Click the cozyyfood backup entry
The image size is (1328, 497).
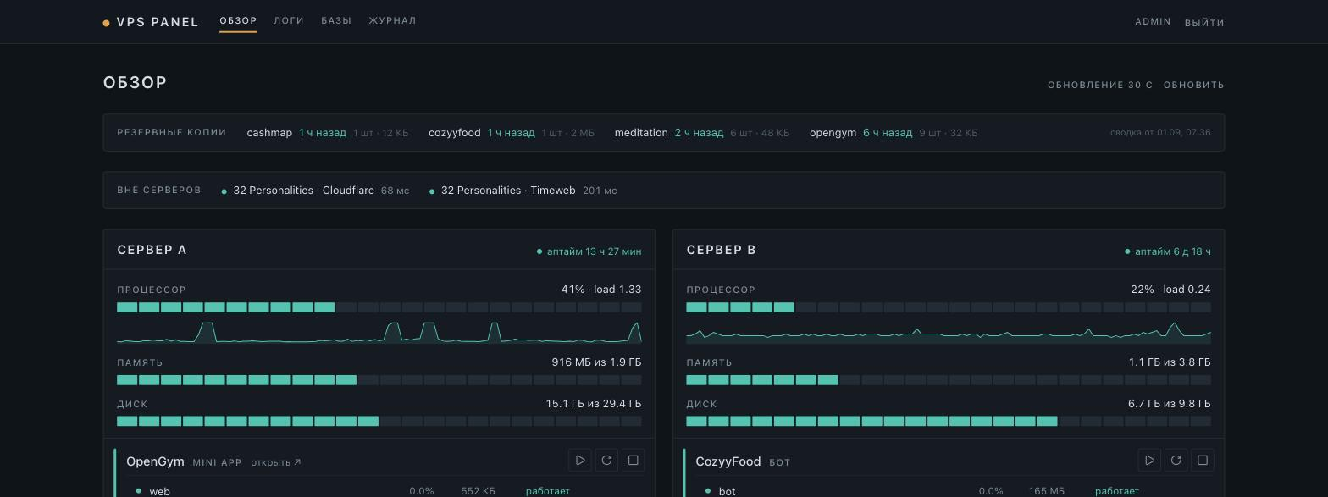[x=512, y=133]
